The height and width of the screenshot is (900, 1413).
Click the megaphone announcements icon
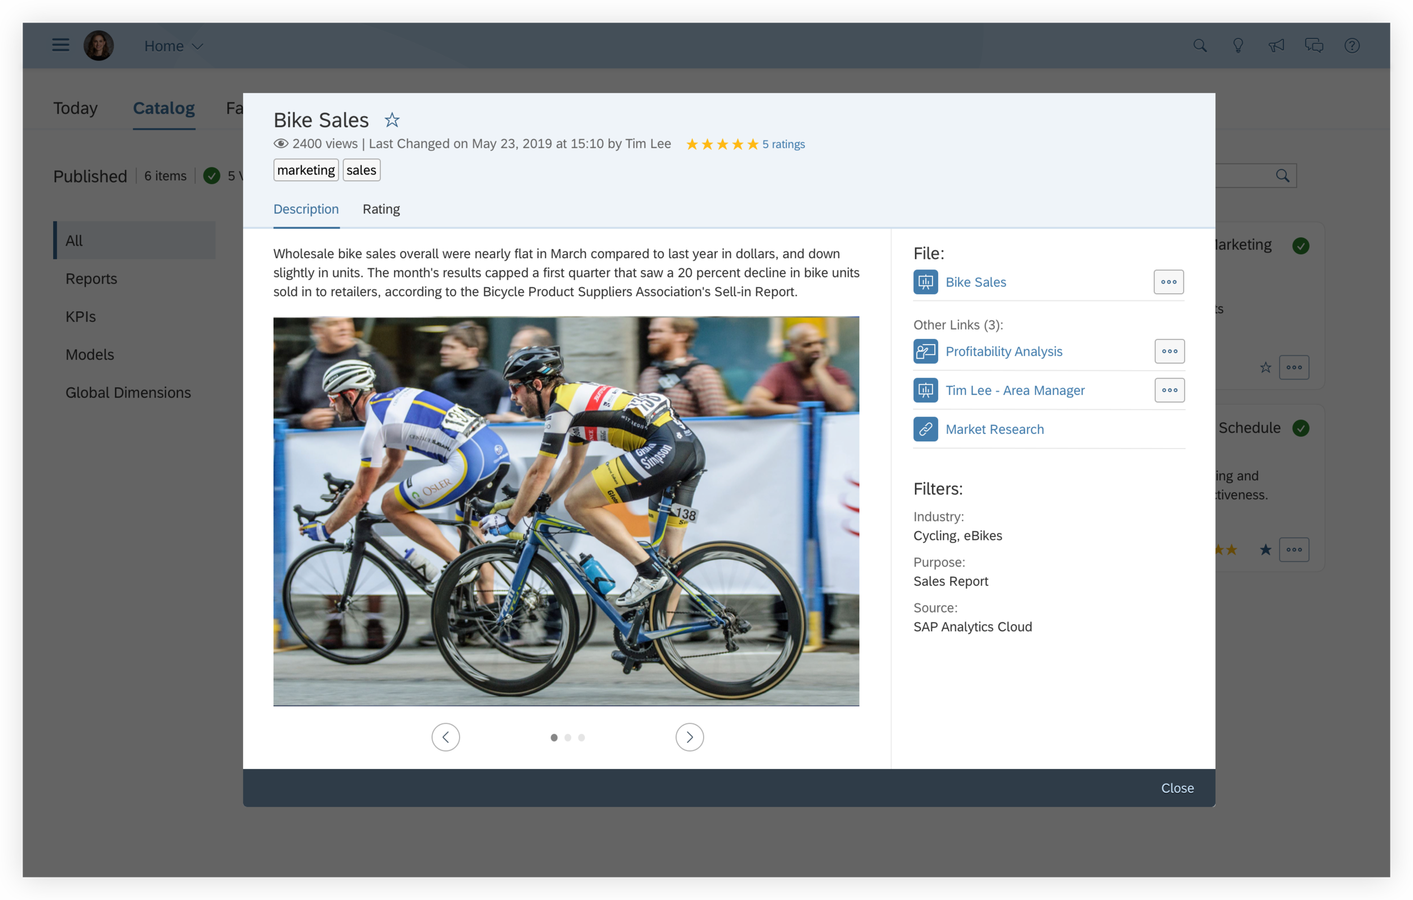1276,46
